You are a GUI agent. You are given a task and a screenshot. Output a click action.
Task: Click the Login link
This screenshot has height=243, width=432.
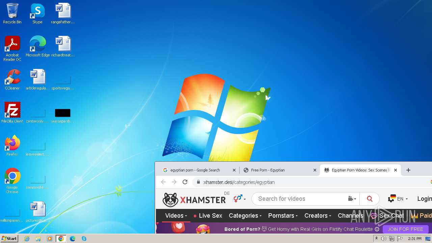coord(425,199)
